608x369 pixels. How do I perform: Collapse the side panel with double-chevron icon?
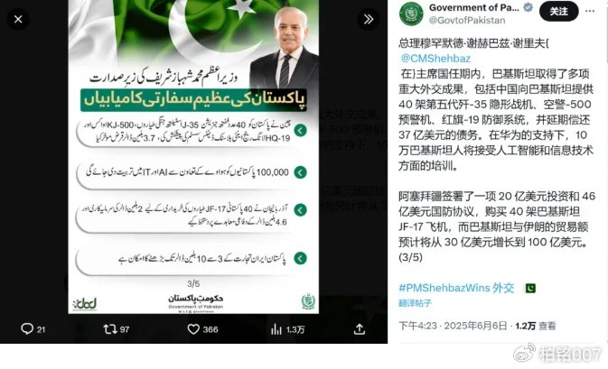pyautogui.click(x=368, y=19)
